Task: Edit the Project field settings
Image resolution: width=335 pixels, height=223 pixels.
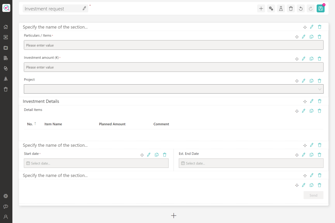Action: (304, 81)
